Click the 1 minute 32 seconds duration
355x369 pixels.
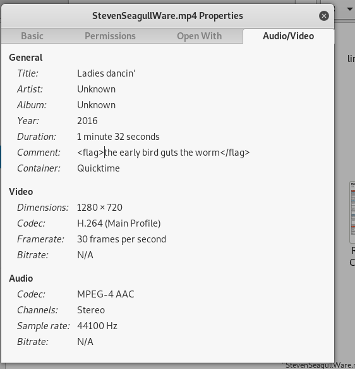pyautogui.click(x=118, y=137)
